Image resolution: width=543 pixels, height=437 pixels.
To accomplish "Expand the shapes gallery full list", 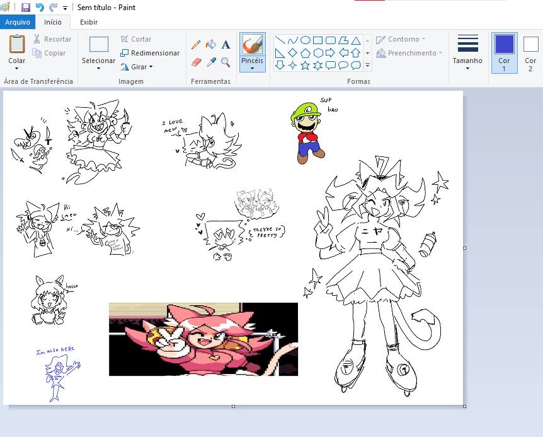I will pos(367,65).
